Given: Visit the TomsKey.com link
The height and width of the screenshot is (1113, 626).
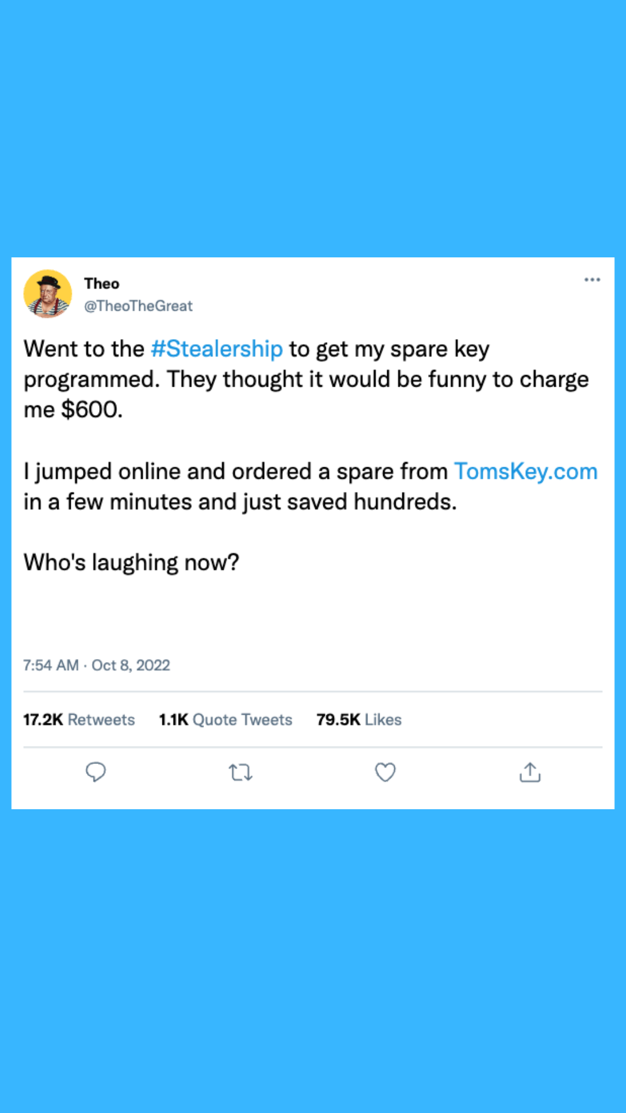Looking at the screenshot, I should [525, 471].
